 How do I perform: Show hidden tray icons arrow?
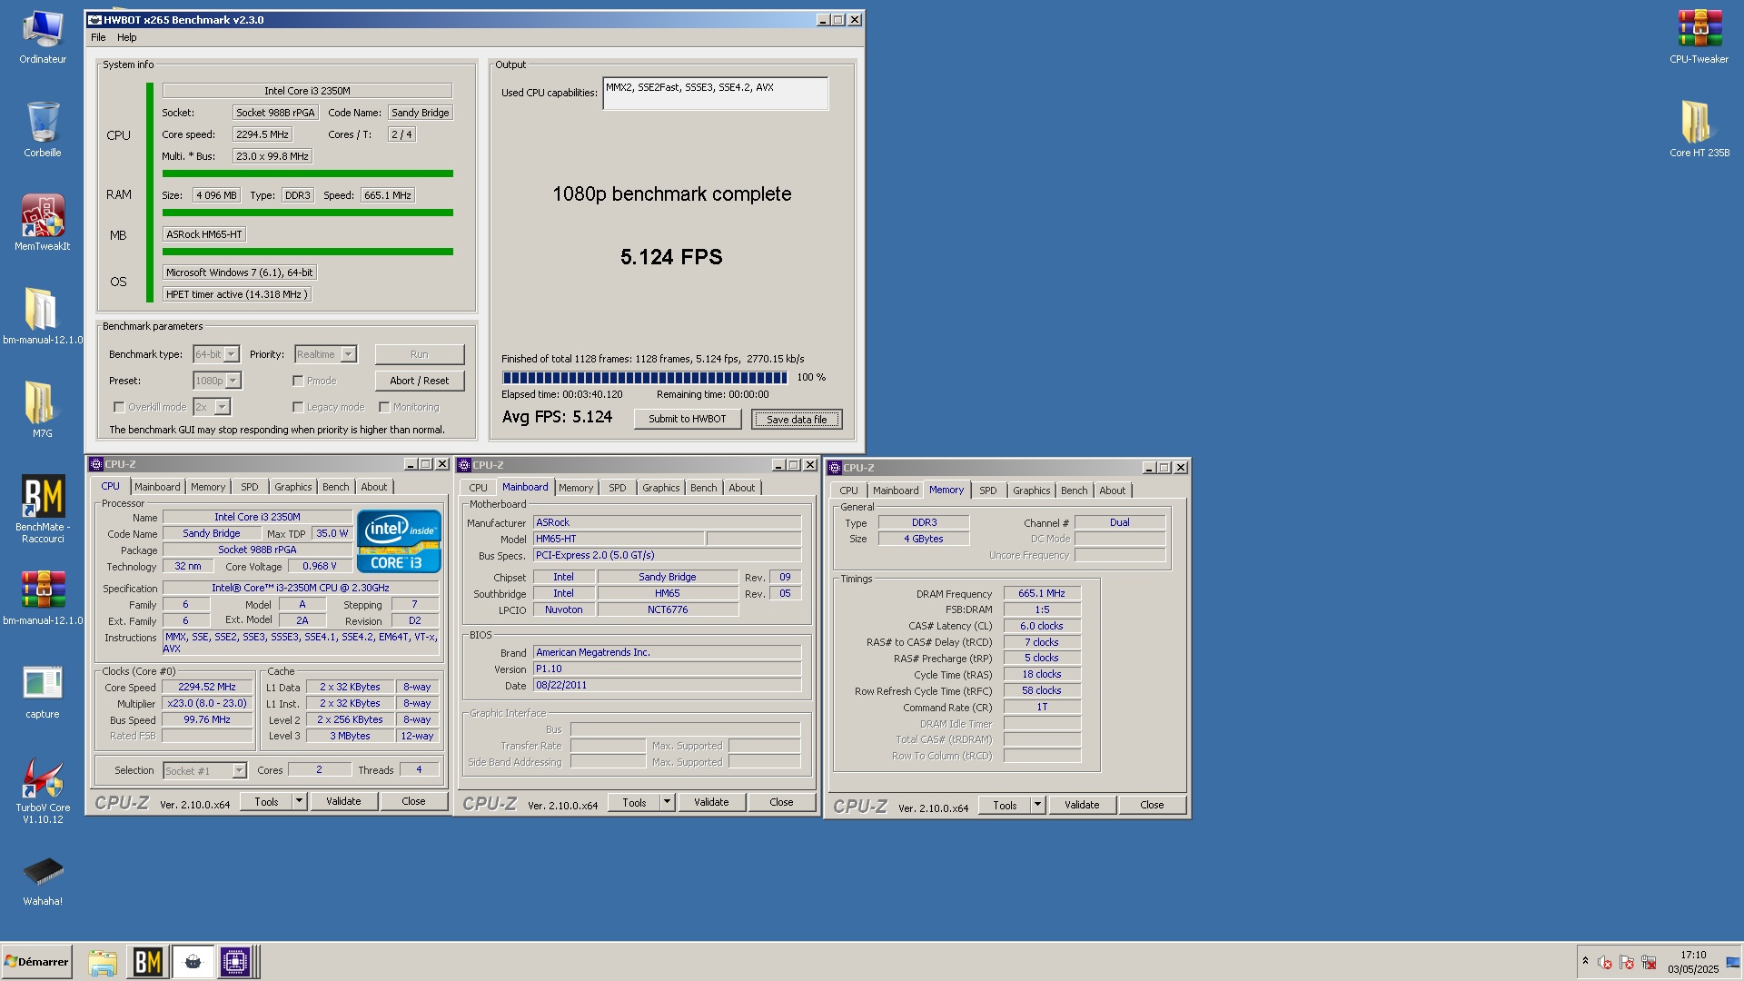tap(1585, 961)
